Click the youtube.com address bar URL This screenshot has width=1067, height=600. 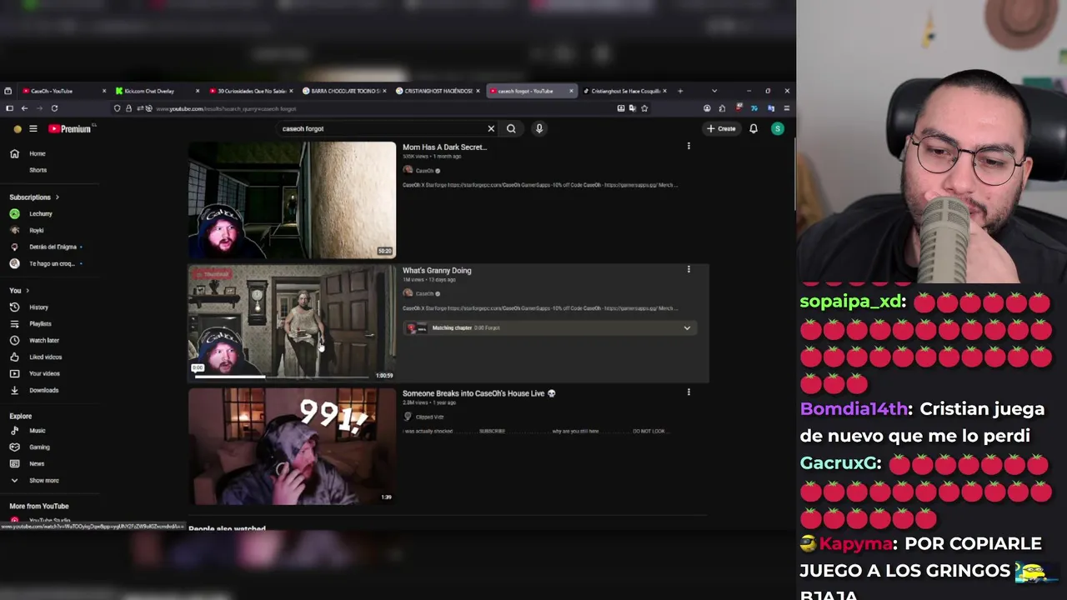point(225,108)
